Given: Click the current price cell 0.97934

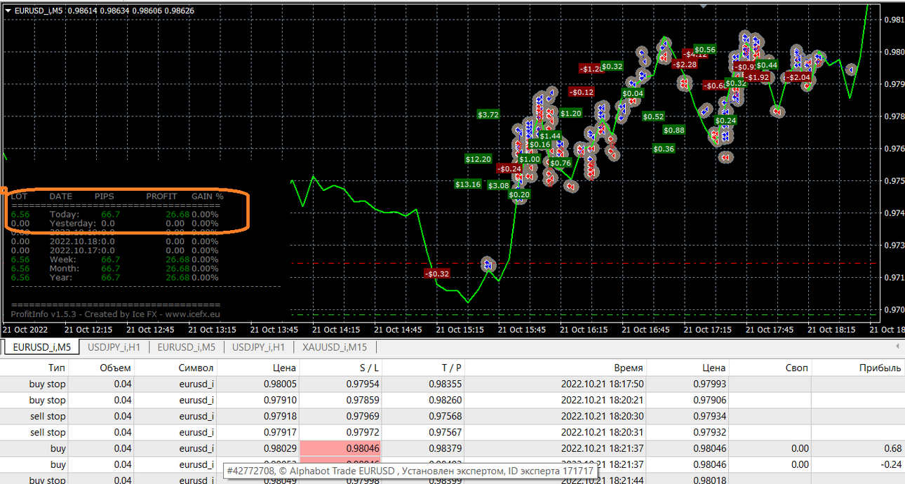Looking at the screenshot, I should click(709, 416).
